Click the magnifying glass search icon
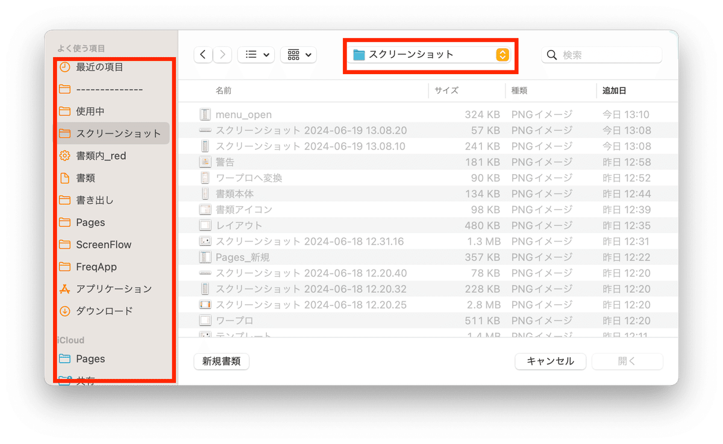Screen dimensions: 723x444 (552, 55)
